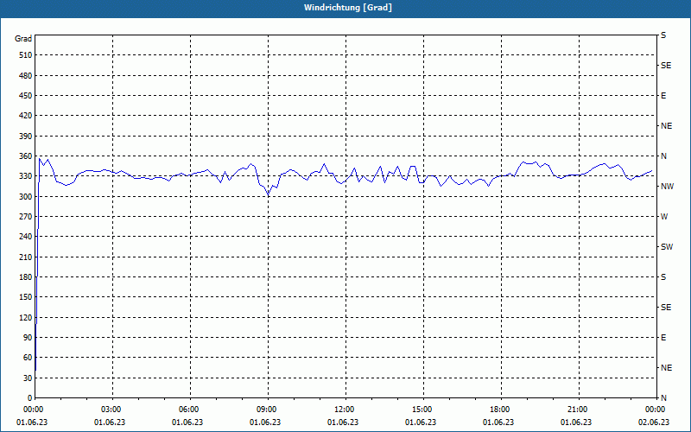Click the 420 degree axis value
Screen dimensions: 691x432
[x=26, y=116]
